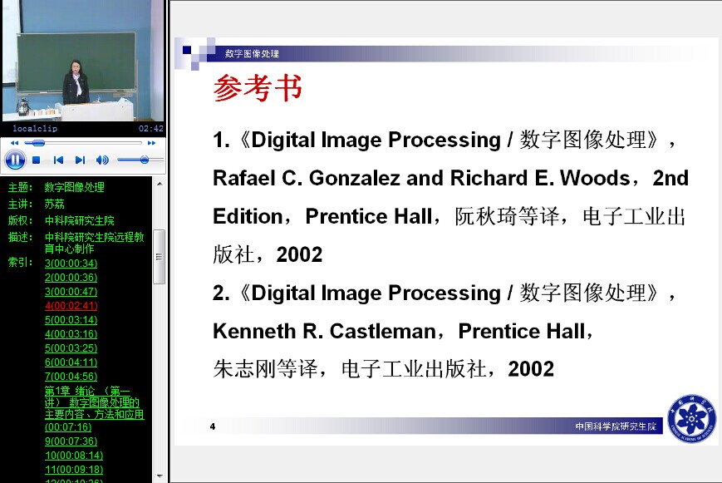Select the red index entry 4(00:02:41)

pos(71,306)
